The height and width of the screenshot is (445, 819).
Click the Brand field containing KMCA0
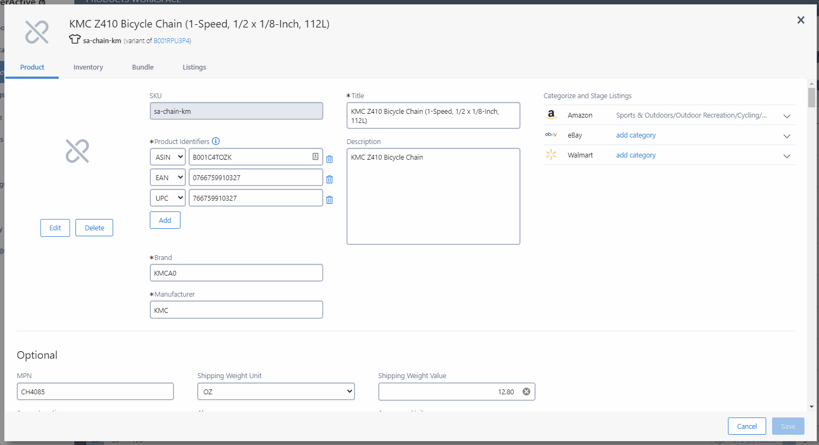click(x=237, y=273)
